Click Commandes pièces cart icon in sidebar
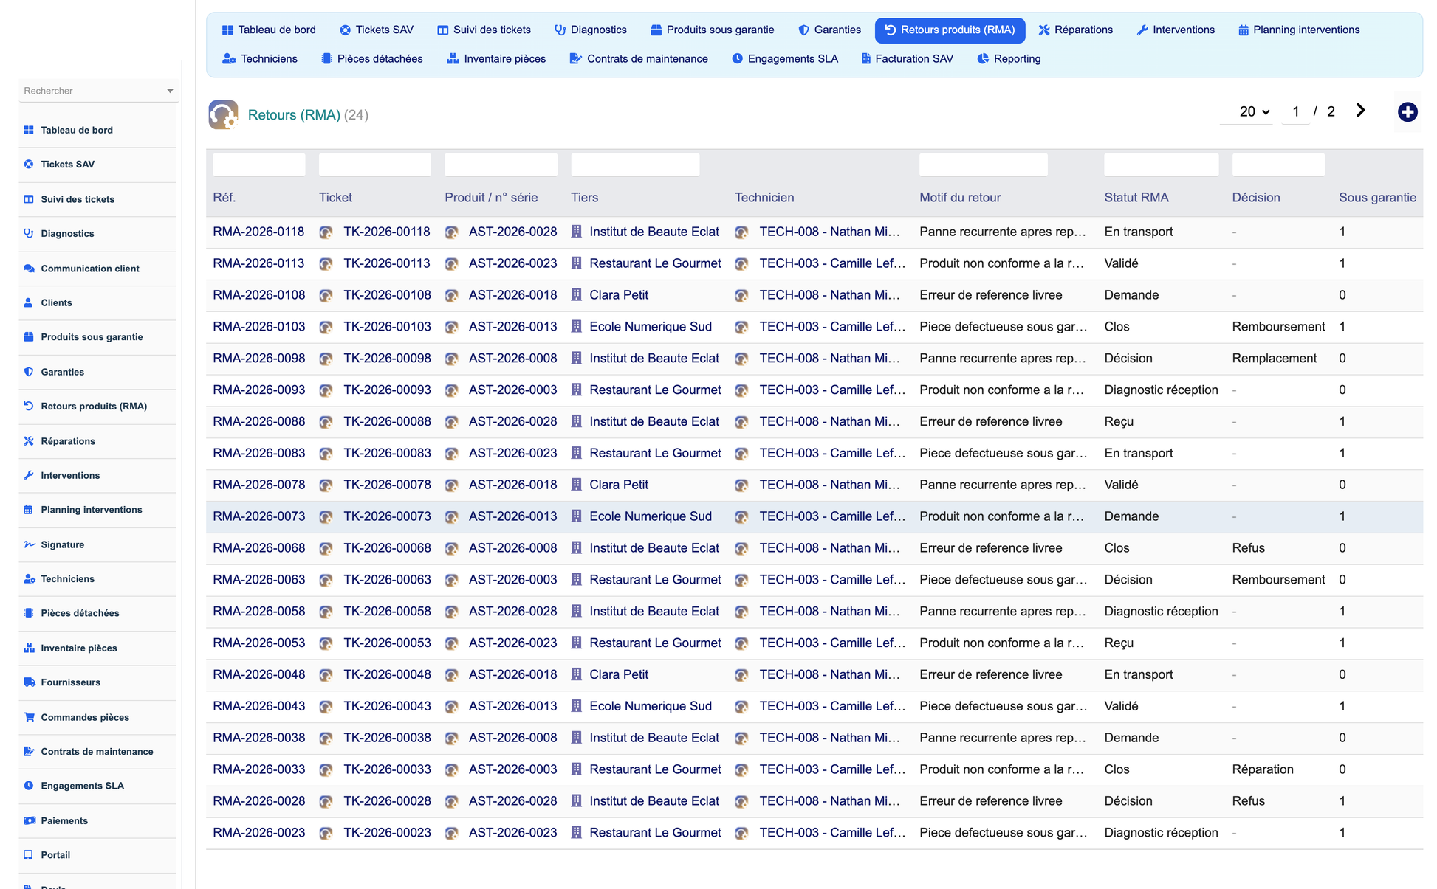This screenshot has width=1437, height=889. [29, 717]
